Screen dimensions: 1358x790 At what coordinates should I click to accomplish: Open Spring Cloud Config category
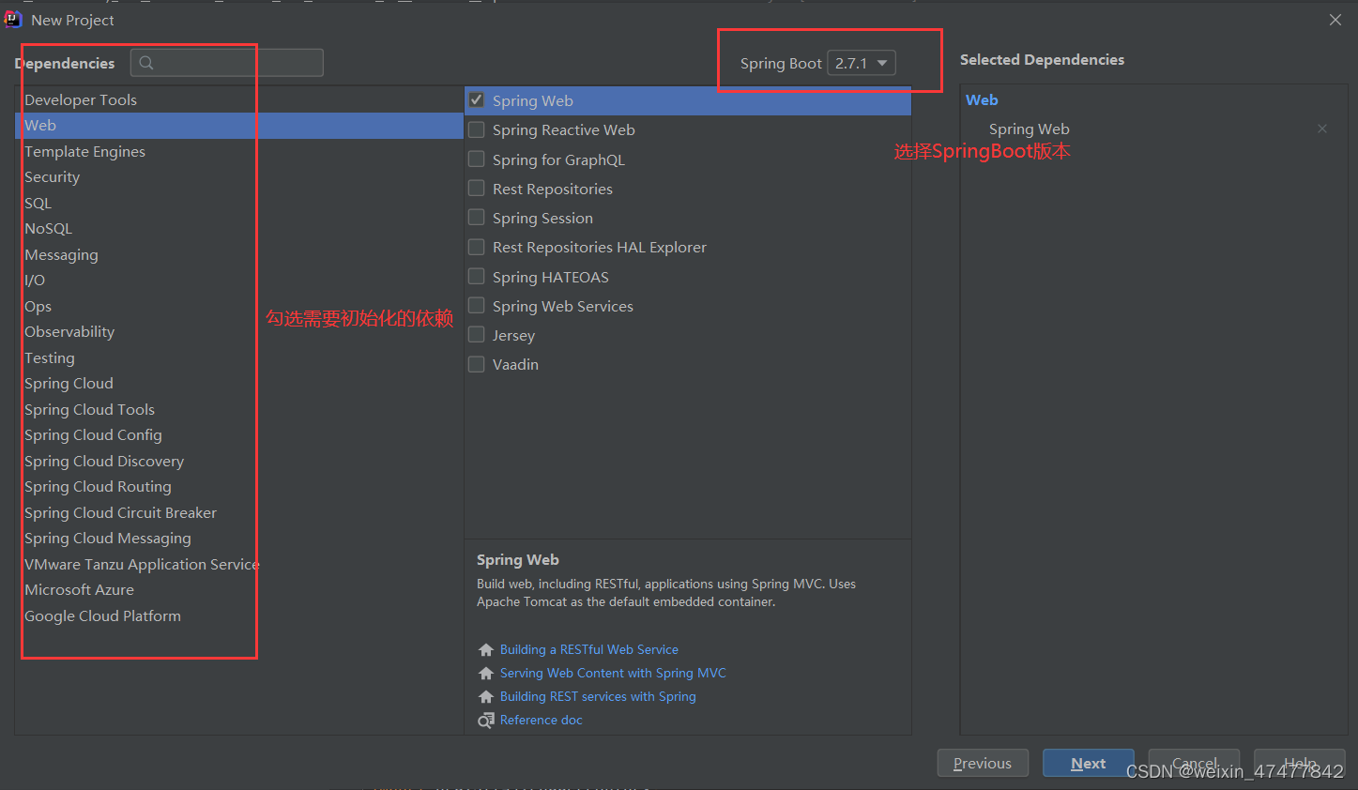tap(239, 435)
